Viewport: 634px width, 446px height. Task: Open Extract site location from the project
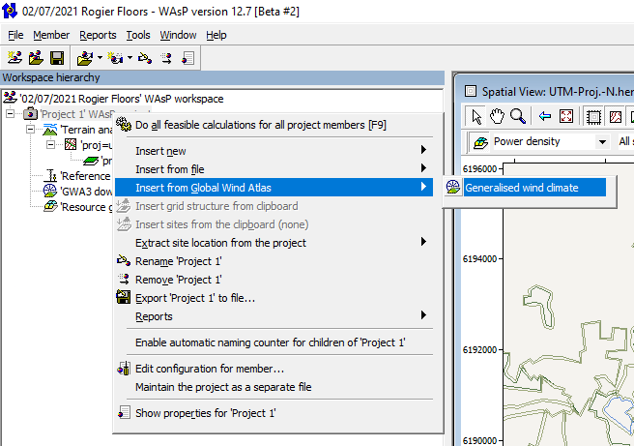274,243
